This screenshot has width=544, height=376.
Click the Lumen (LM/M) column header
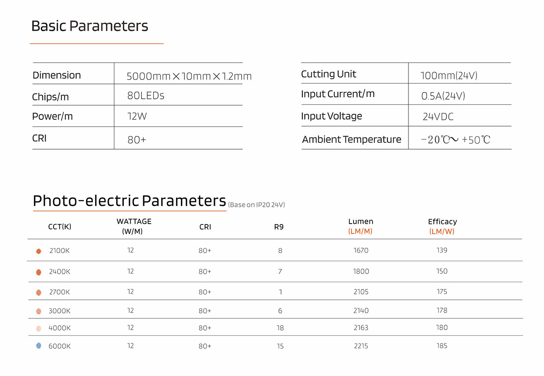tap(360, 226)
